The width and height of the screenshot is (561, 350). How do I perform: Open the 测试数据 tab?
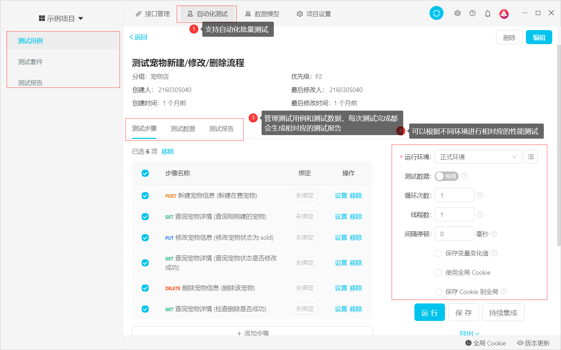(x=183, y=129)
